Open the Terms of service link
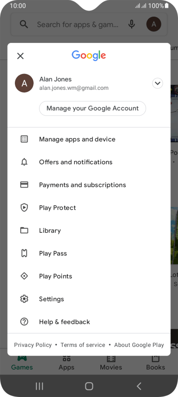 (83, 345)
